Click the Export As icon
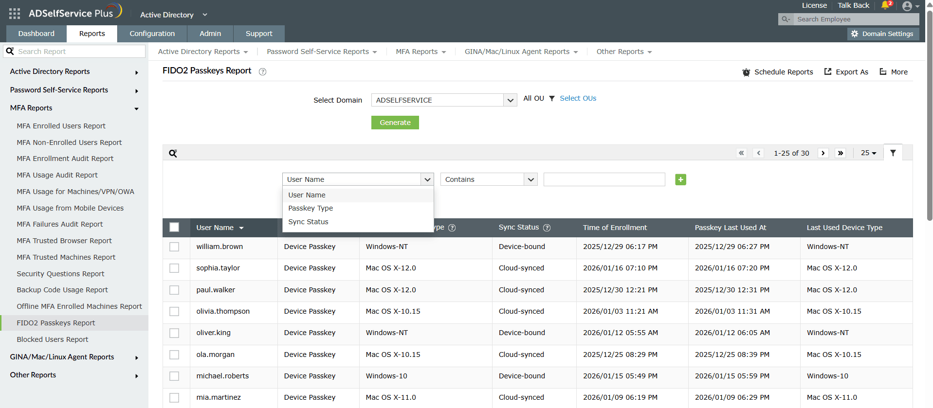Screen dimensions: 933x408 [x=828, y=71]
